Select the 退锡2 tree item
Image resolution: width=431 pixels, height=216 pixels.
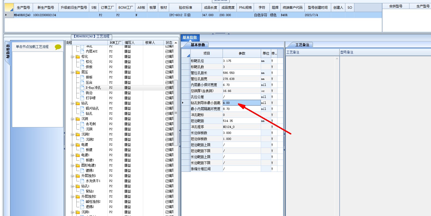tap(90, 207)
